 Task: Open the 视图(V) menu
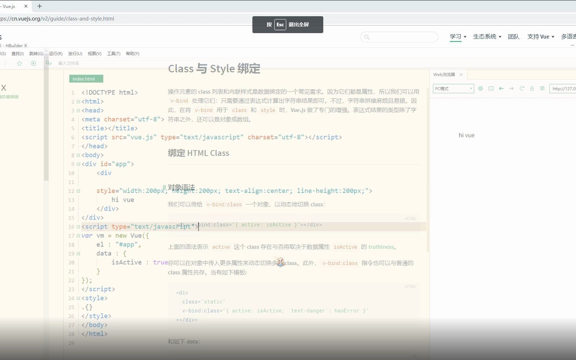point(94,54)
